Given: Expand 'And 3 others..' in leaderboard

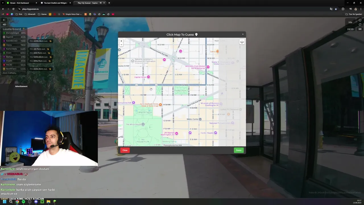Looking at the screenshot, I should [10, 73].
